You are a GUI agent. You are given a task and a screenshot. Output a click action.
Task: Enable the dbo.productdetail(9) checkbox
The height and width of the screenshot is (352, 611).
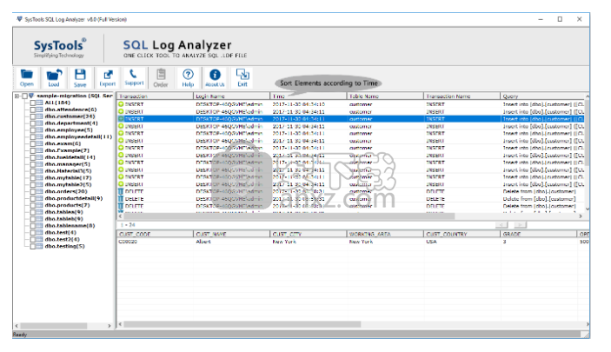pyautogui.click(x=33, y=198)
